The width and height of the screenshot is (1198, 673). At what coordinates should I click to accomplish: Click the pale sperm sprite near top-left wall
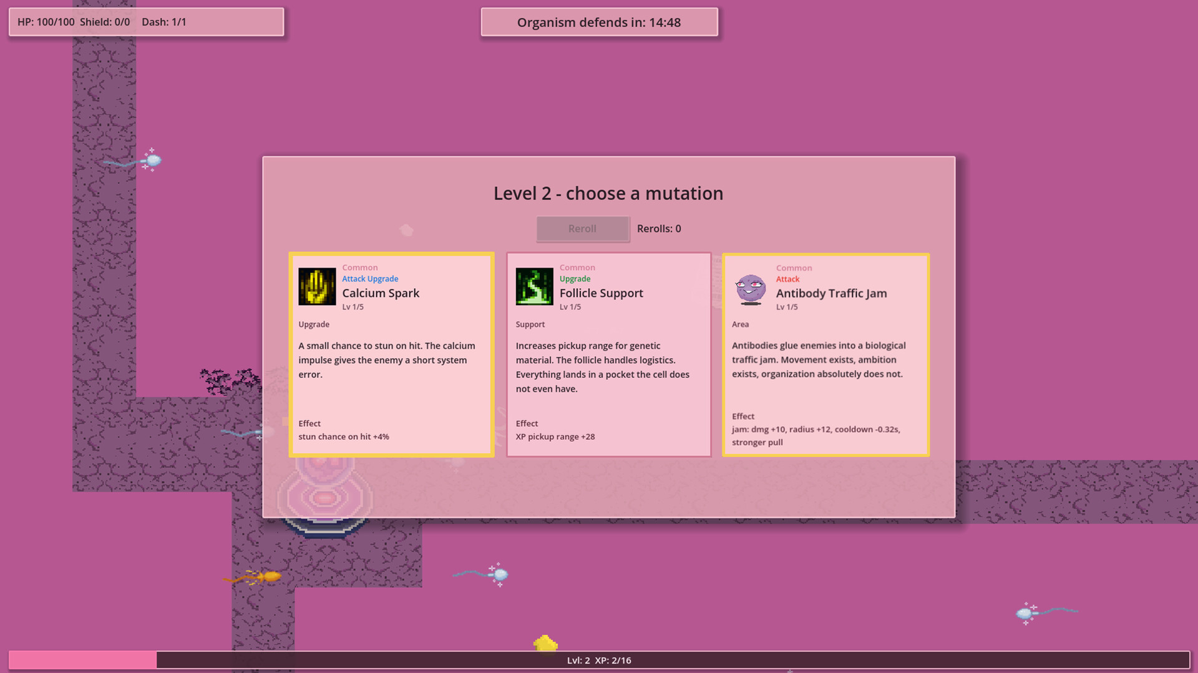point(134,161)
